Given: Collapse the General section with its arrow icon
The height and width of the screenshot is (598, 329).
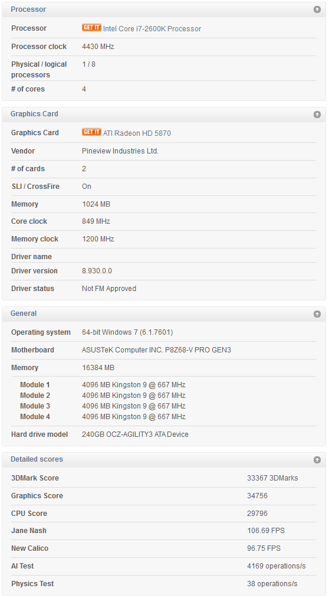Looking at the screenshot, I should tap(317, 314).
